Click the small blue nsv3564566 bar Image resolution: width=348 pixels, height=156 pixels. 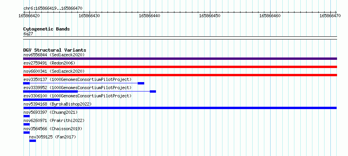tap(27, 133)
